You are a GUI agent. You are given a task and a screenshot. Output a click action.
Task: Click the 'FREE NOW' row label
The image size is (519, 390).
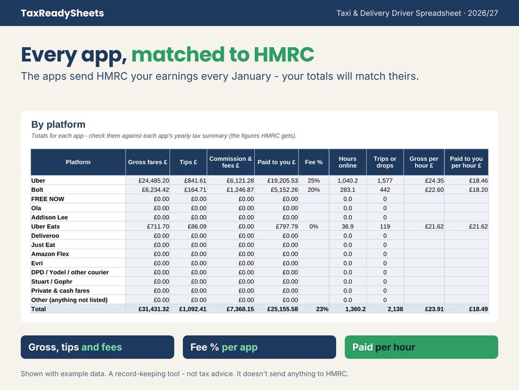click(x=48, y=199)
